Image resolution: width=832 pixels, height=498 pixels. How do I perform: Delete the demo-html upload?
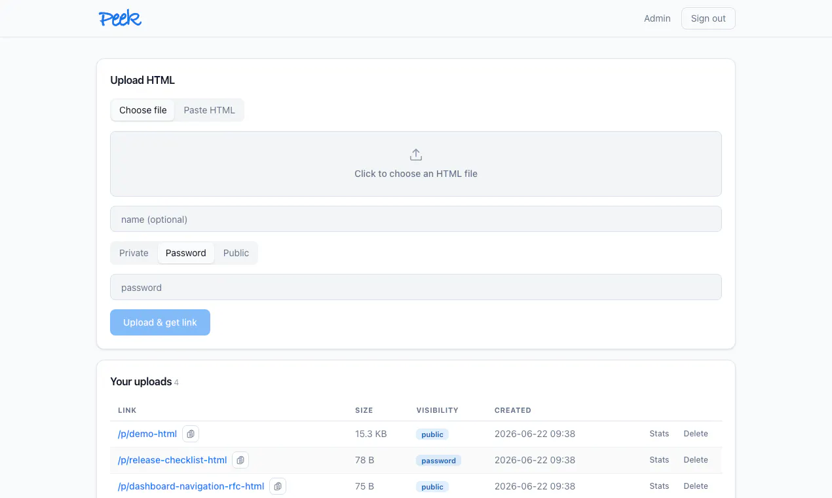pos(696,434)
